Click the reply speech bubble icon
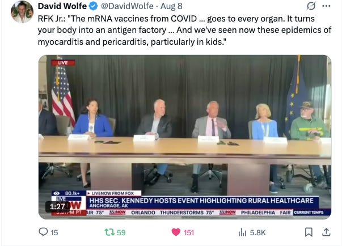This screenshot has height=246, width=342. tap(43, 232)
